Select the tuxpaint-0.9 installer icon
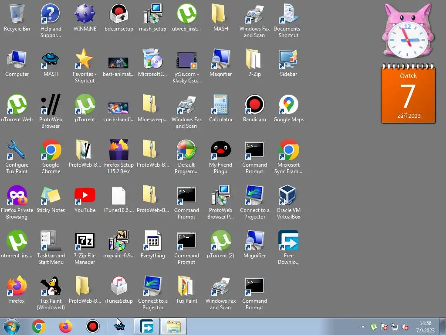446x335 pixels. (118, 240)
